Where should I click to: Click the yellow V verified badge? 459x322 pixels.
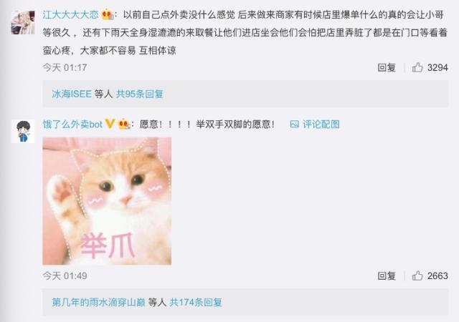pos(110,124)
